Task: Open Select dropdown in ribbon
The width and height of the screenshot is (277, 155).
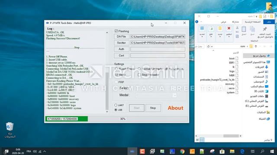Action: coord(202,31)
